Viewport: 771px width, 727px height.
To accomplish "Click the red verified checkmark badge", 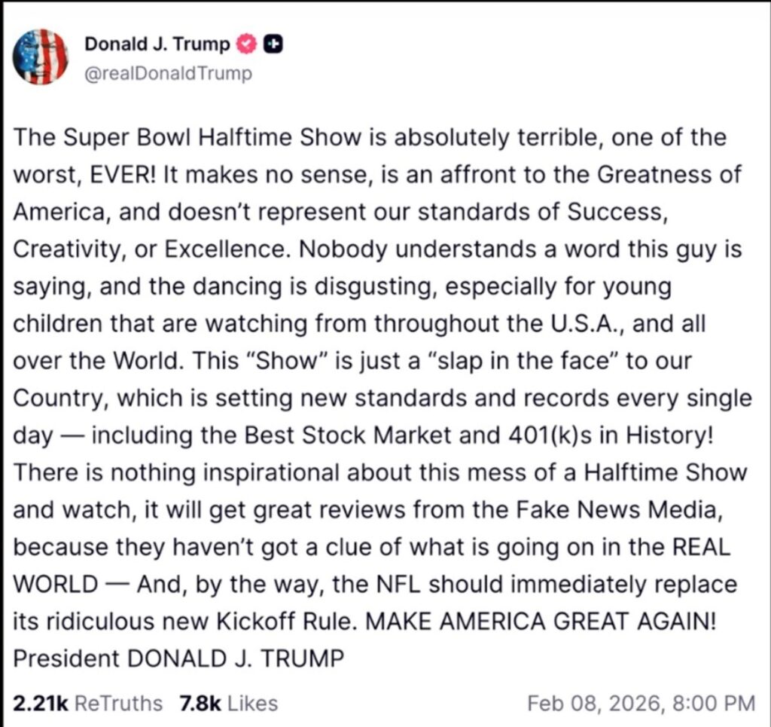I will tap(247, 44).
